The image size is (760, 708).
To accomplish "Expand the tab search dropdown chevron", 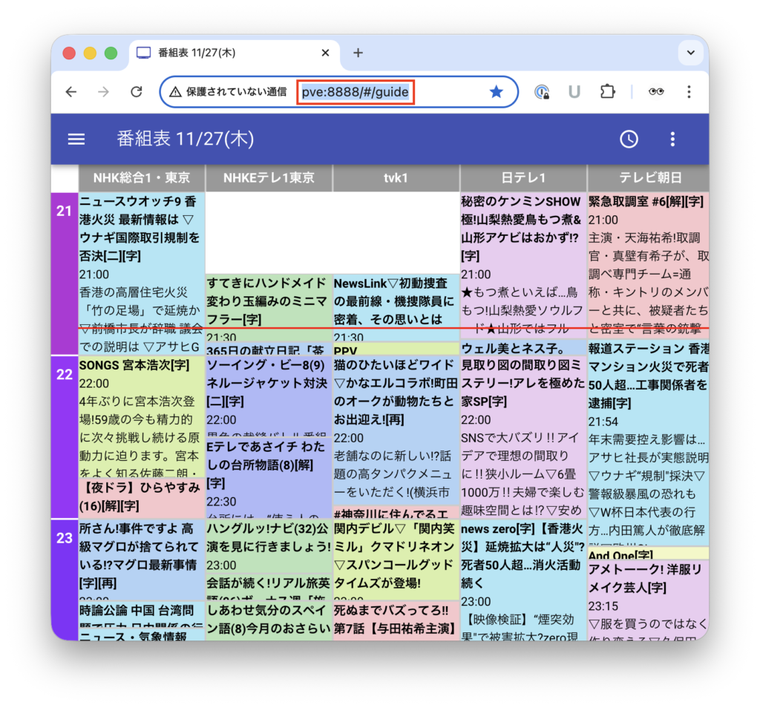I will (x=690, y=53).
